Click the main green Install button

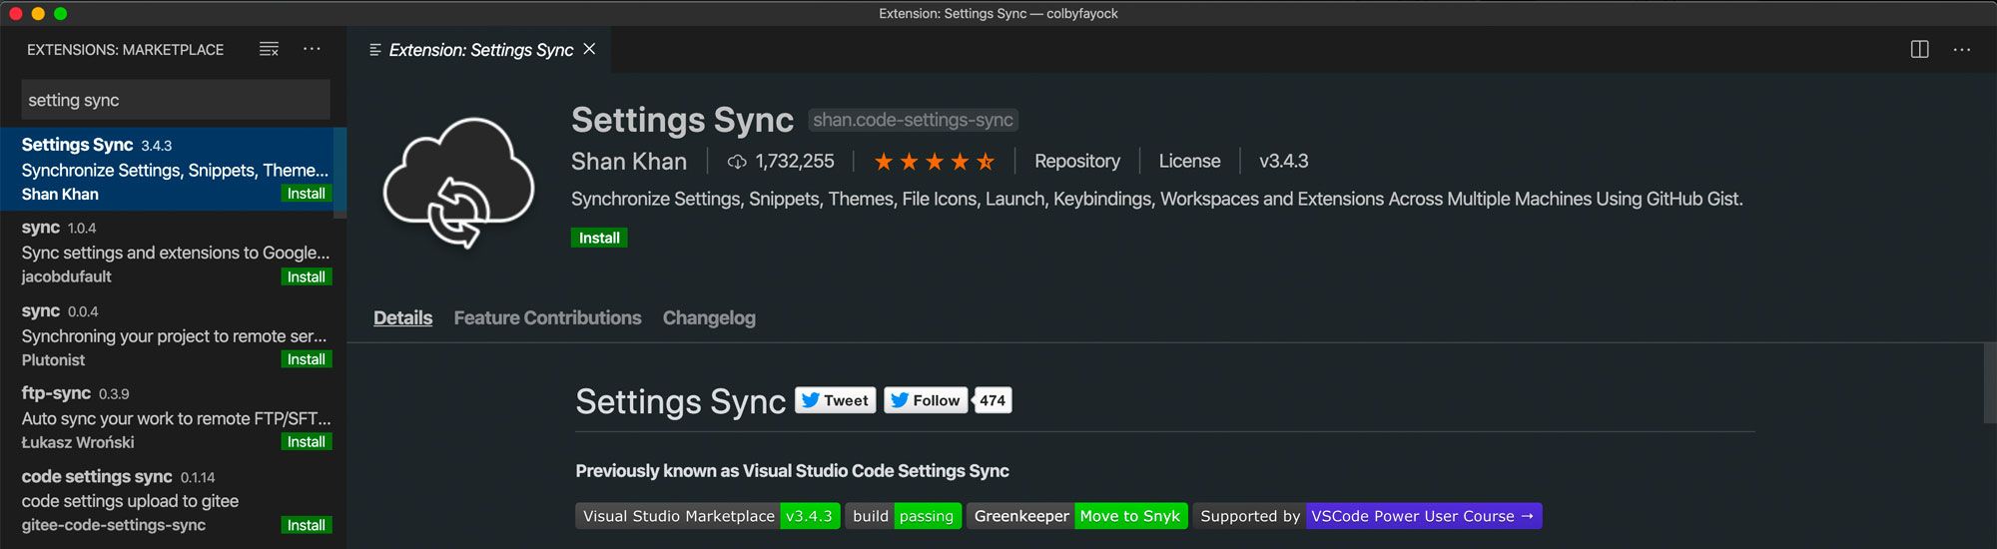click(x=599, y=238)
